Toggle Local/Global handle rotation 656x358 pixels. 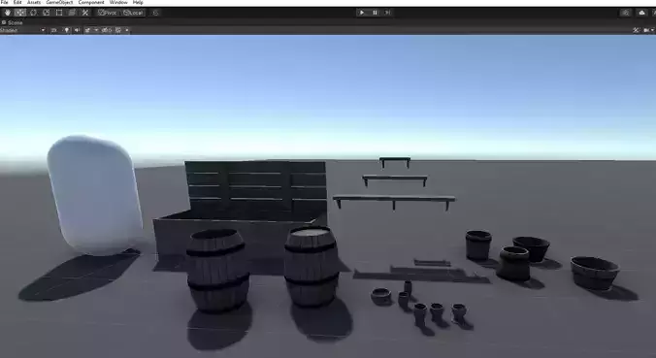(134, 13)
